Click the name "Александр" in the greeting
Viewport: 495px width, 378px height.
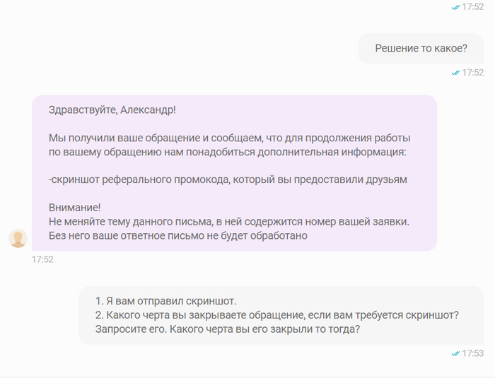(x=147, y=110)
